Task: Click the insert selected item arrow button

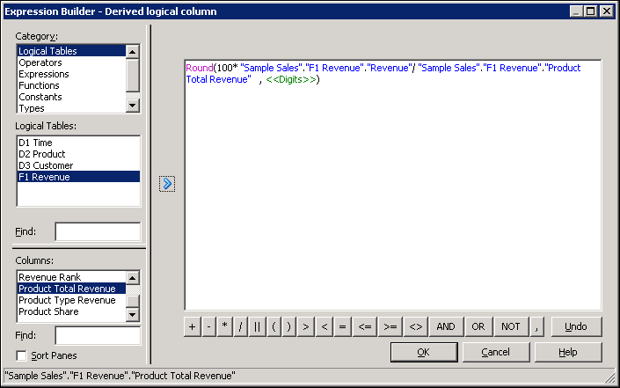Action: click(x=167, y=184)
